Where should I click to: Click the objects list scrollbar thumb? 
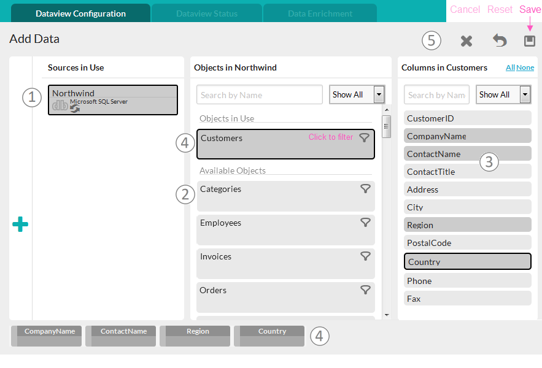pos(387,127)
